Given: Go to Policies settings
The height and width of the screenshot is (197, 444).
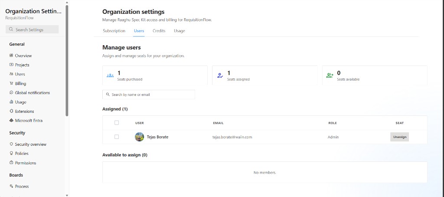Looking at the screenshot, I should tap(22, 153).
